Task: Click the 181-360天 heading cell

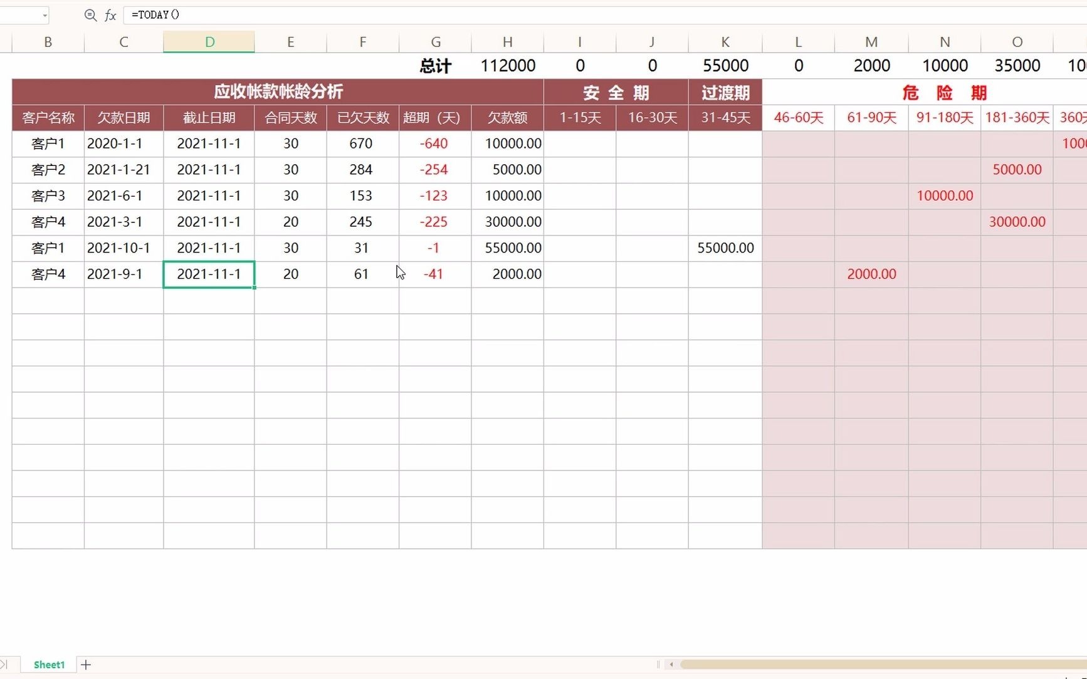Action: click(1017, 118)
